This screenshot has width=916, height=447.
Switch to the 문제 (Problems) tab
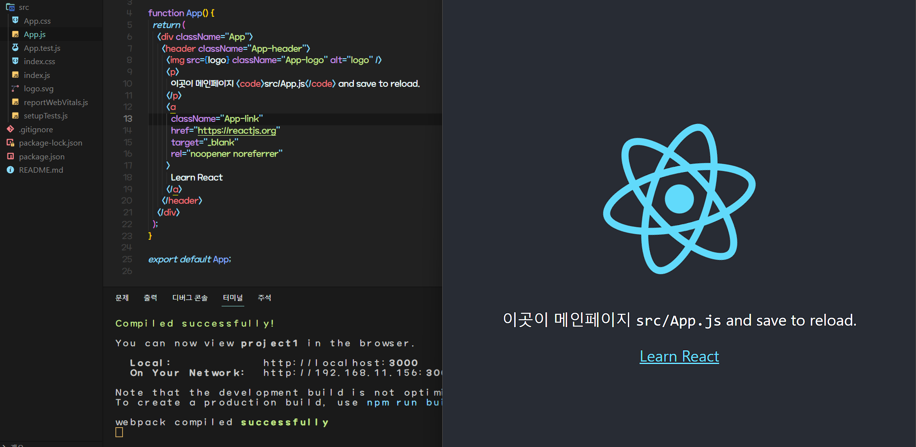click(122, 298)
